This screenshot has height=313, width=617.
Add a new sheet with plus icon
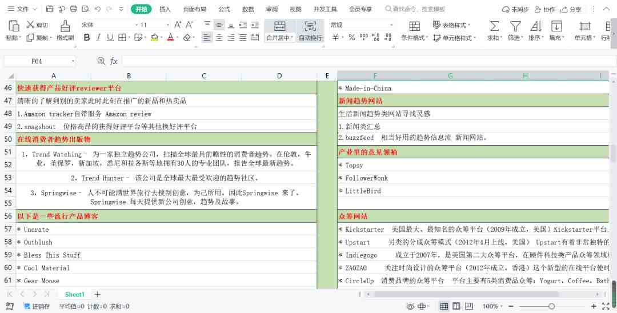[x=97, y=294]
